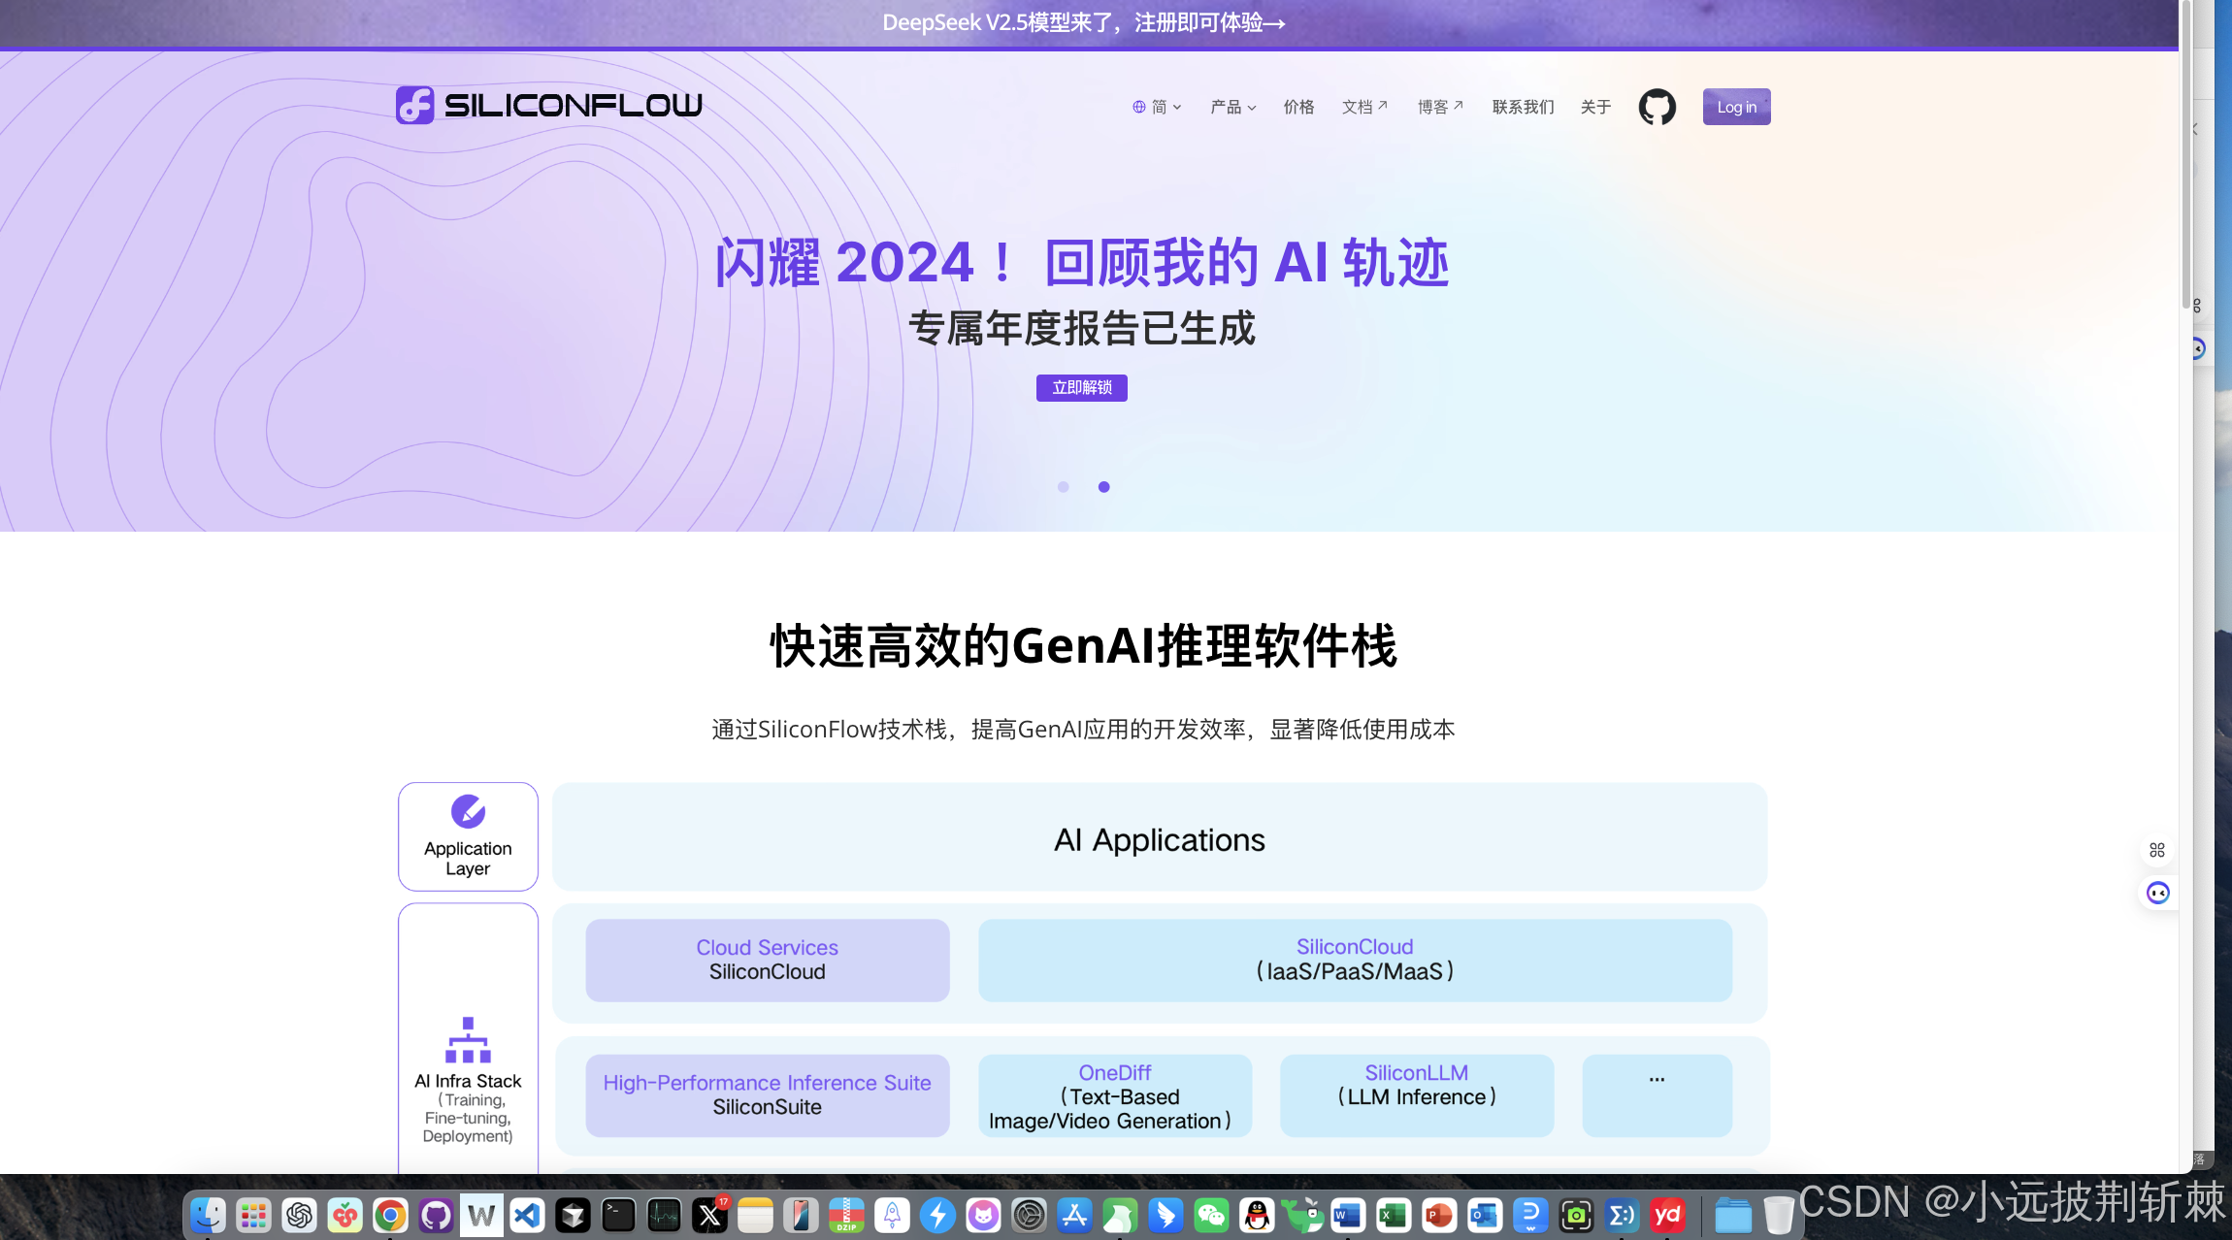
Task: Launch Youdao dictionary from the dock
Action: pyautogui.click(x=1667, y=1215)
